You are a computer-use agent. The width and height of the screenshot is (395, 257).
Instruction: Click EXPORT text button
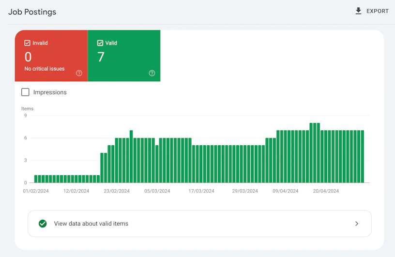click(378, 11)
